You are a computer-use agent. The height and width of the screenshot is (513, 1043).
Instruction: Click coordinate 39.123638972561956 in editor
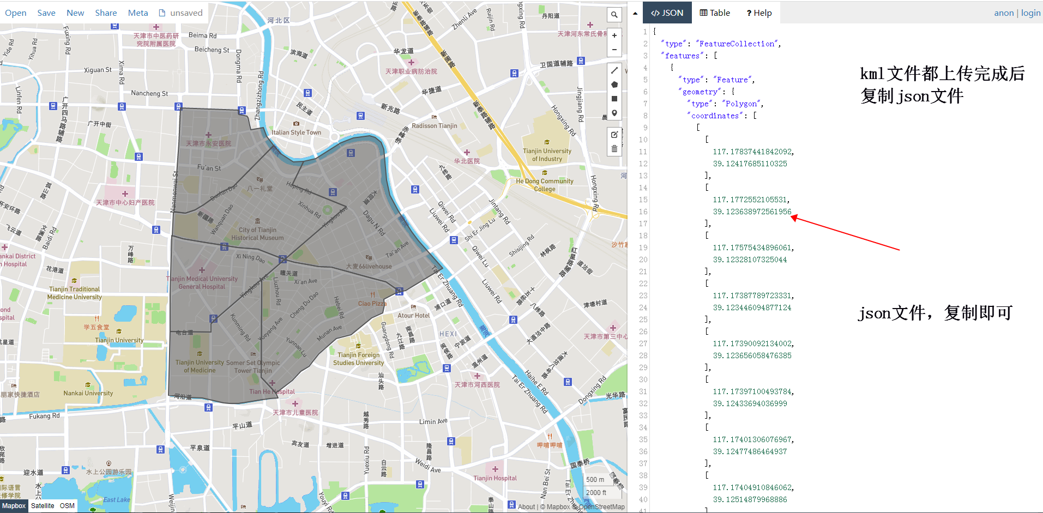[x=752, y=212]
